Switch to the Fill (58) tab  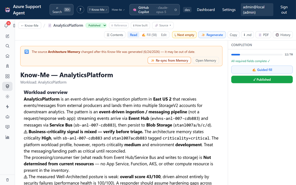(149, 35)
